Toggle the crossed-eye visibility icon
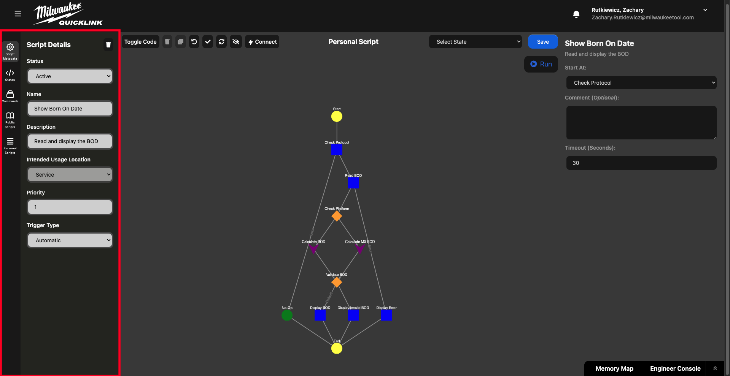The width and height of the screenshot is (730, 376). [x=236, y=42]
